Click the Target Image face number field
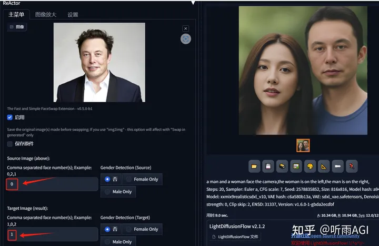 click(x=53, y=234)
